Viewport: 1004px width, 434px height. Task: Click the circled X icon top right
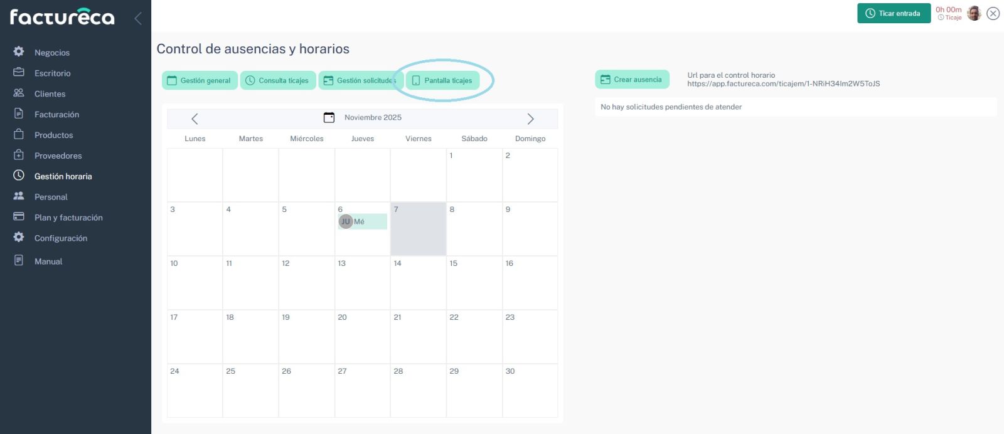coord(993,13)
